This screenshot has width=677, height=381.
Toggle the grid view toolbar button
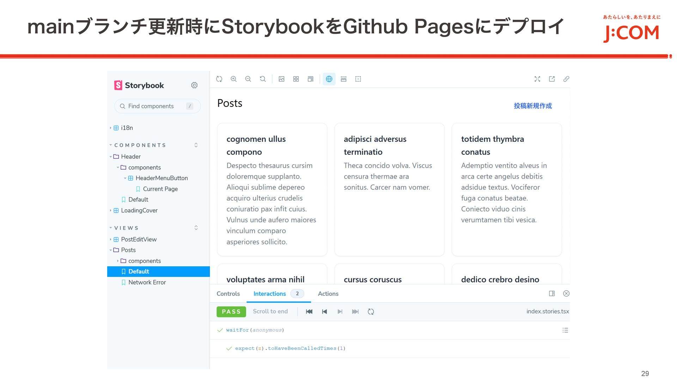(296, 79)
